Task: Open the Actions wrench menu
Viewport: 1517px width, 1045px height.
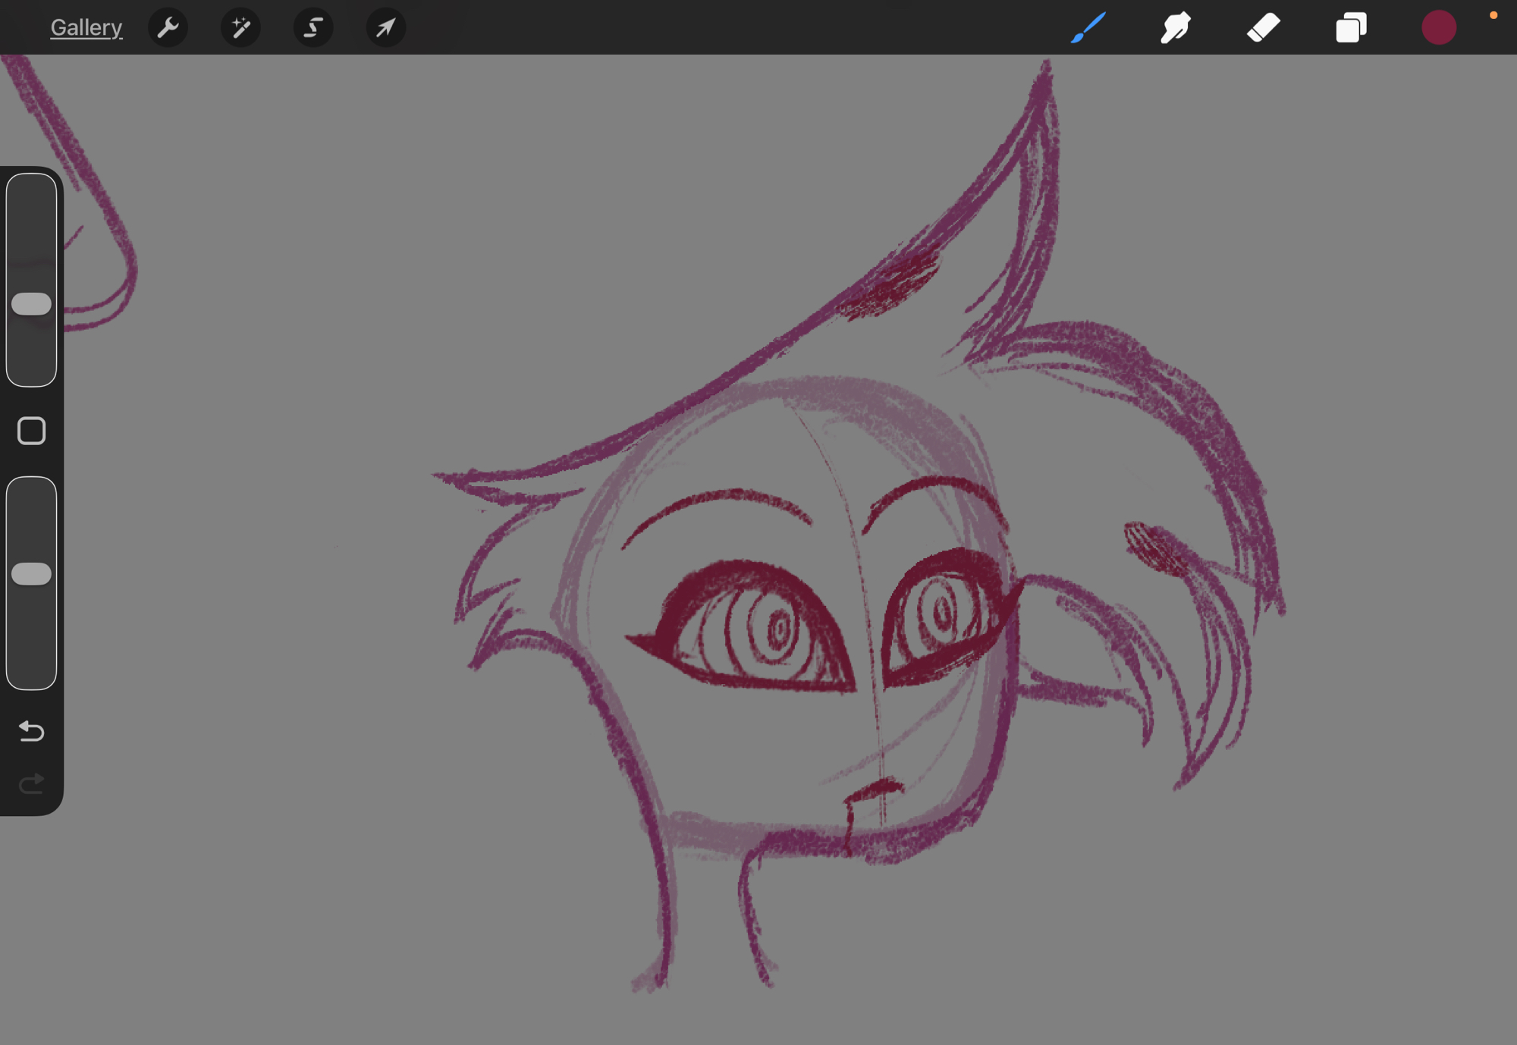Action: point(168,28)
